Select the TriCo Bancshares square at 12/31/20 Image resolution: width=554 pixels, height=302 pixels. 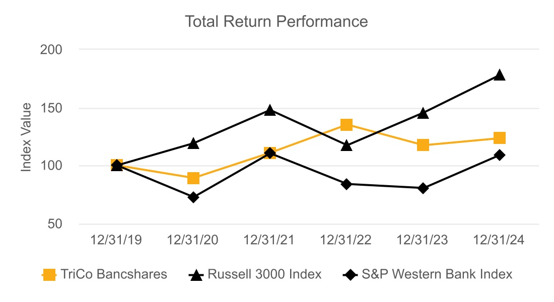193,178
